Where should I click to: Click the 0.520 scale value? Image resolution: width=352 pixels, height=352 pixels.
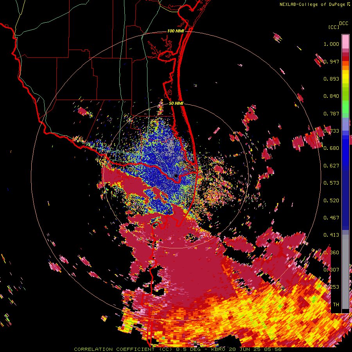click(331, 201)
